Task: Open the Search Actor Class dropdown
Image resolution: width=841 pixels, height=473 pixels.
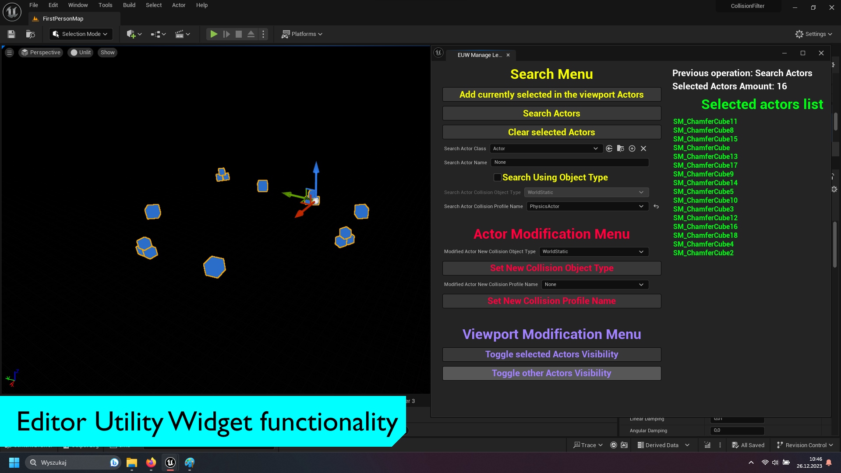Action: click(546, 148)
